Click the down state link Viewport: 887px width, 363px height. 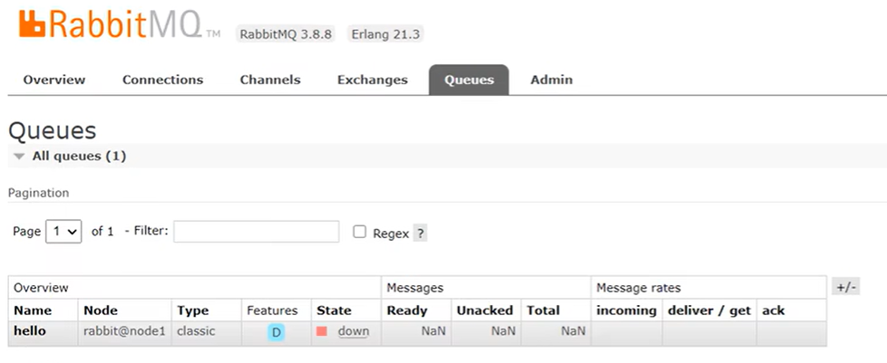(x=354, y=331)
